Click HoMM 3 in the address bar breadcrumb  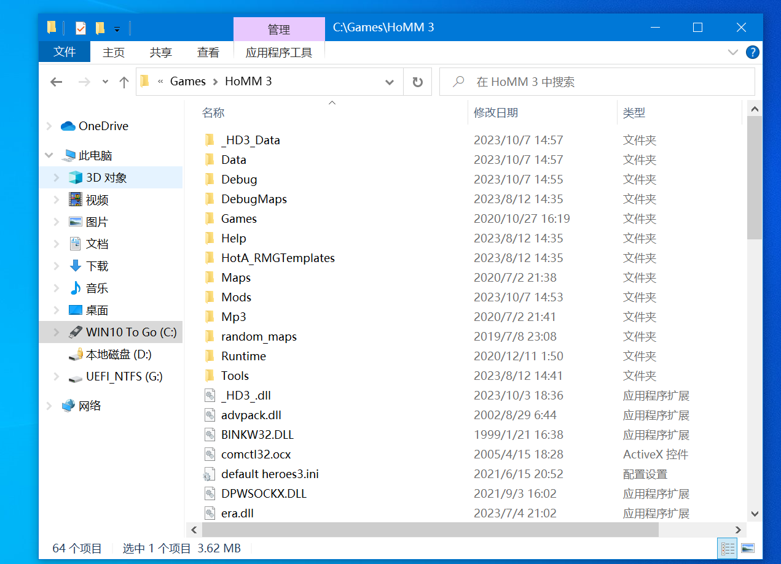point(248,82)
